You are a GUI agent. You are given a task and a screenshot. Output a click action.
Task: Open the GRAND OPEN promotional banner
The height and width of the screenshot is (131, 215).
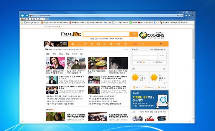[x=56, y=44]
